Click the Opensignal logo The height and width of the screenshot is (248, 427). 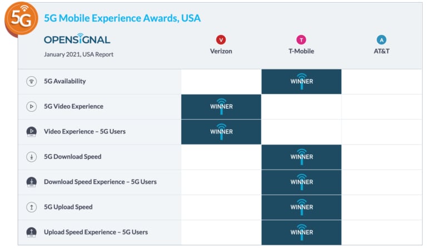click(x=77, y=39)
